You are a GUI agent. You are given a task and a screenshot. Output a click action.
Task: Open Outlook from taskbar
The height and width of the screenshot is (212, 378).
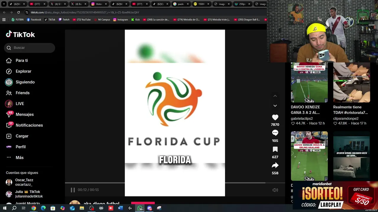tap(72, 208)
